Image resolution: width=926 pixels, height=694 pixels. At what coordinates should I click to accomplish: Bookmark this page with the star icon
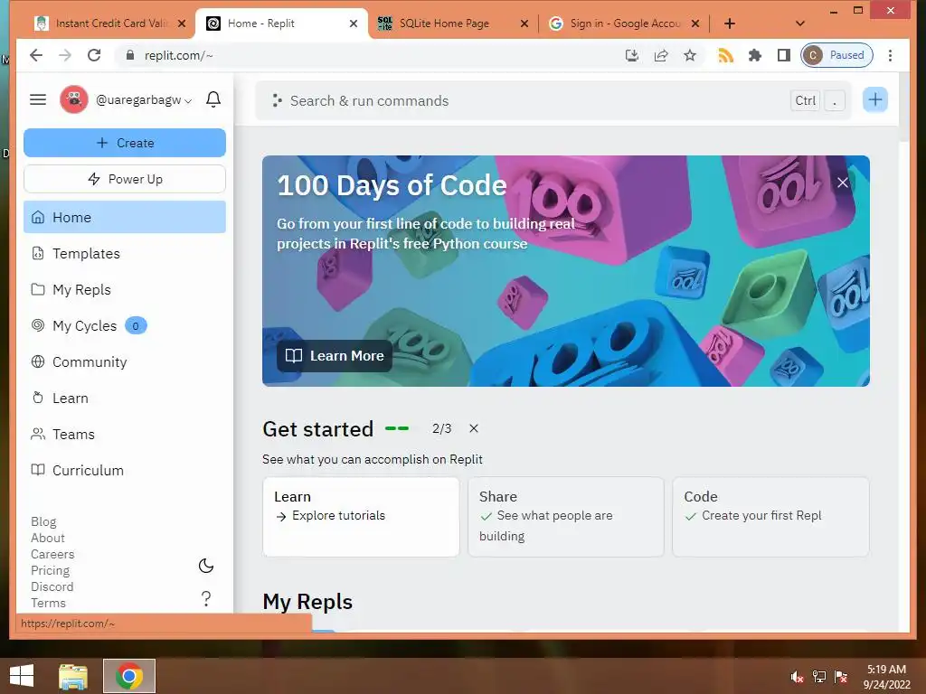tap(690, 55)
